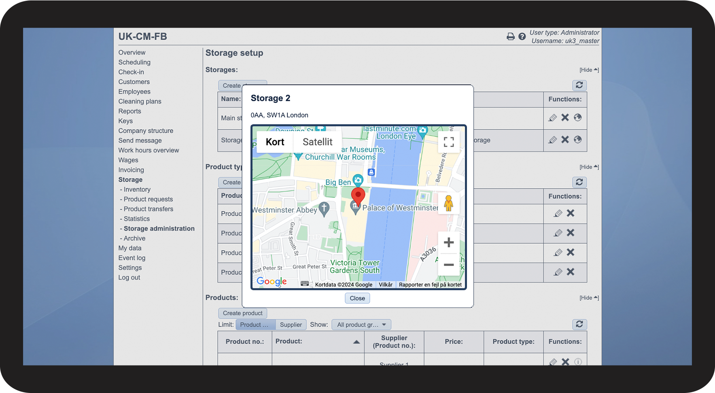Click the globe icon for Main storage row
This screenshot has height=393, width=715.
coord(577,117)
